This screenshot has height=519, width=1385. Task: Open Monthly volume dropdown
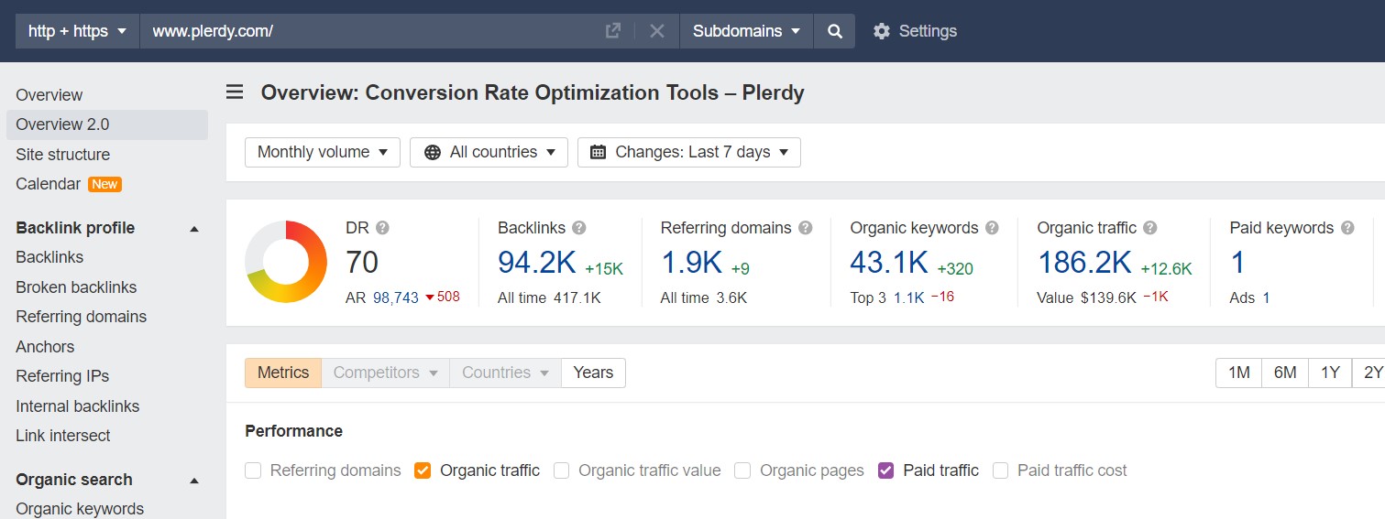point(323,152)
